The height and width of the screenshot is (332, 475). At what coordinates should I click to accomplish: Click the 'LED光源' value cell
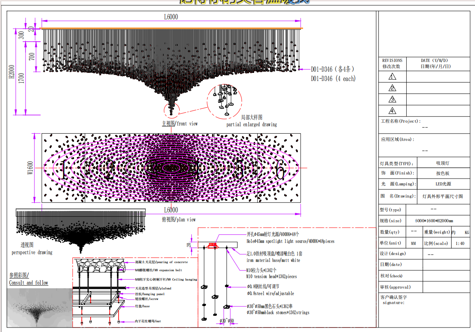tap(443, 184)
